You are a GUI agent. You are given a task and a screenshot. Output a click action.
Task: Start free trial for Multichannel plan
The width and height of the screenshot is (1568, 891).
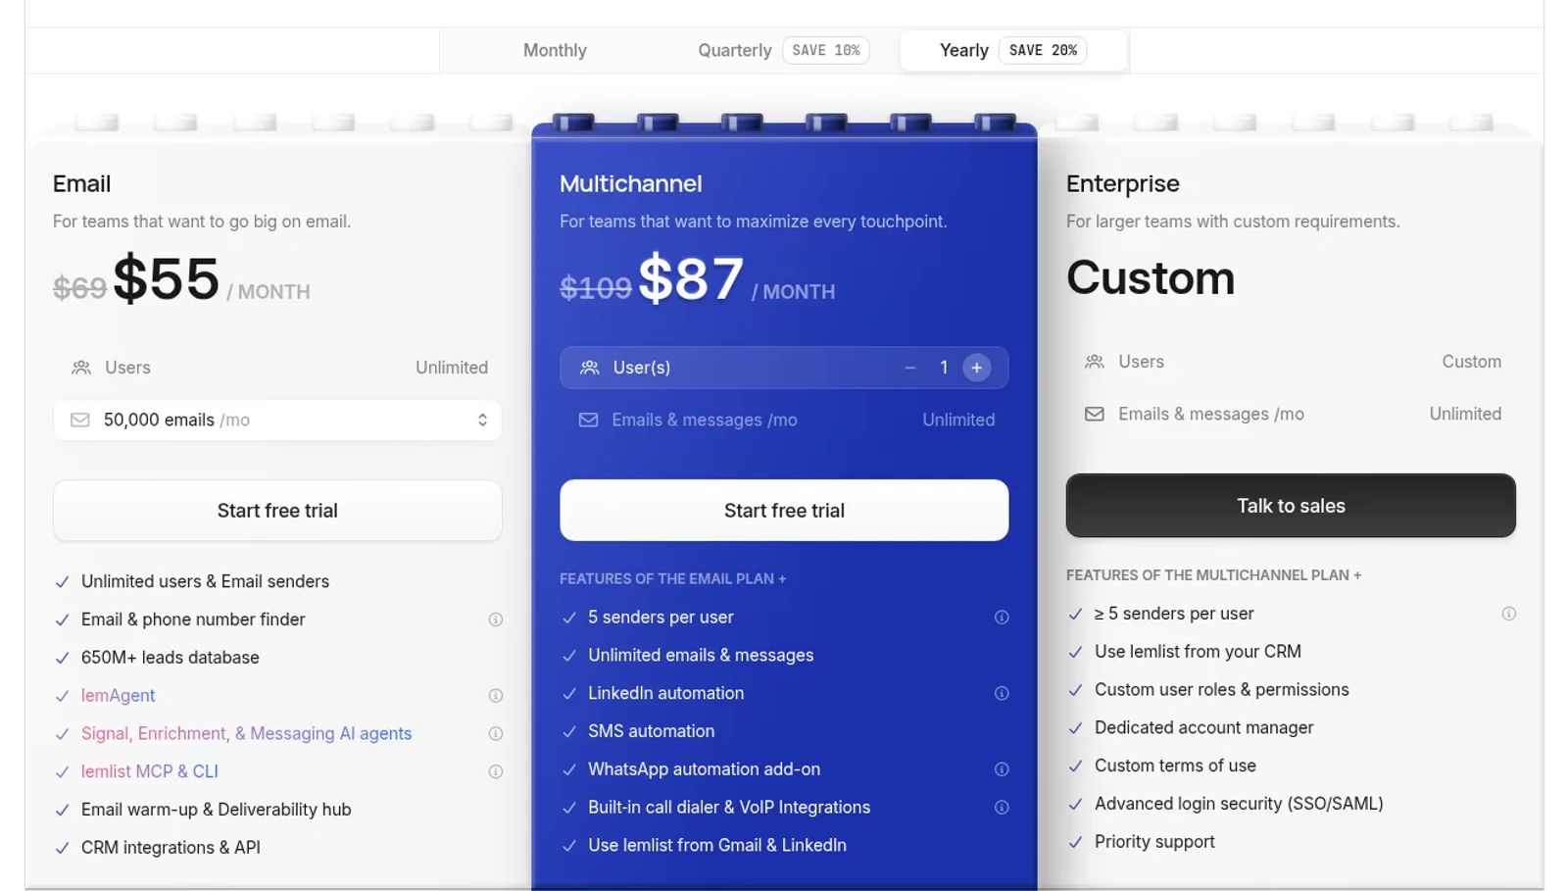784,511
